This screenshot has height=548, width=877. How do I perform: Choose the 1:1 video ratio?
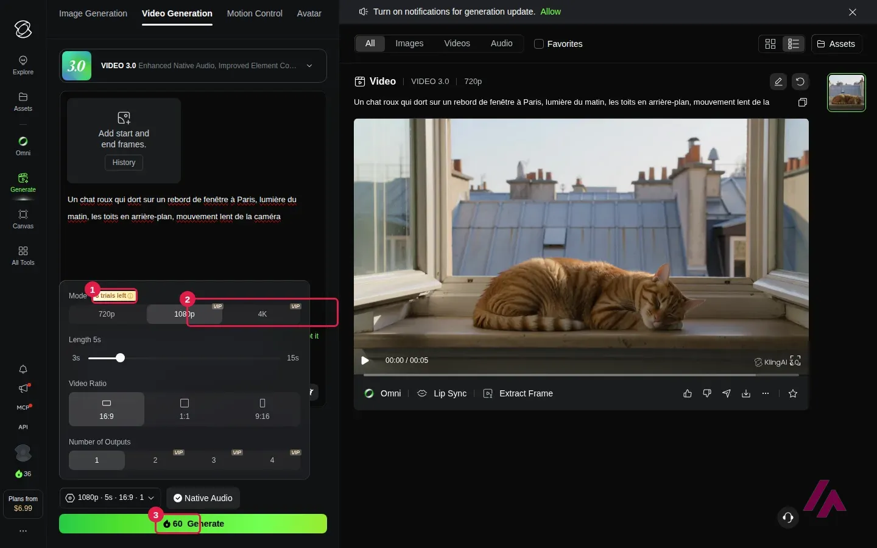pyautogui.click(x=185, y=409)
